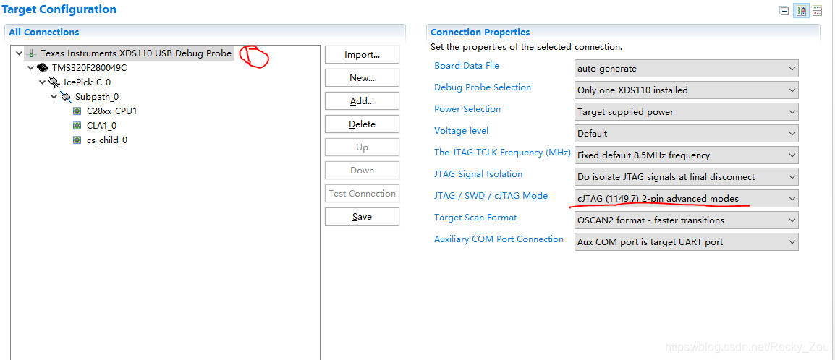Open the Target Scan Format dropdown

687,220
